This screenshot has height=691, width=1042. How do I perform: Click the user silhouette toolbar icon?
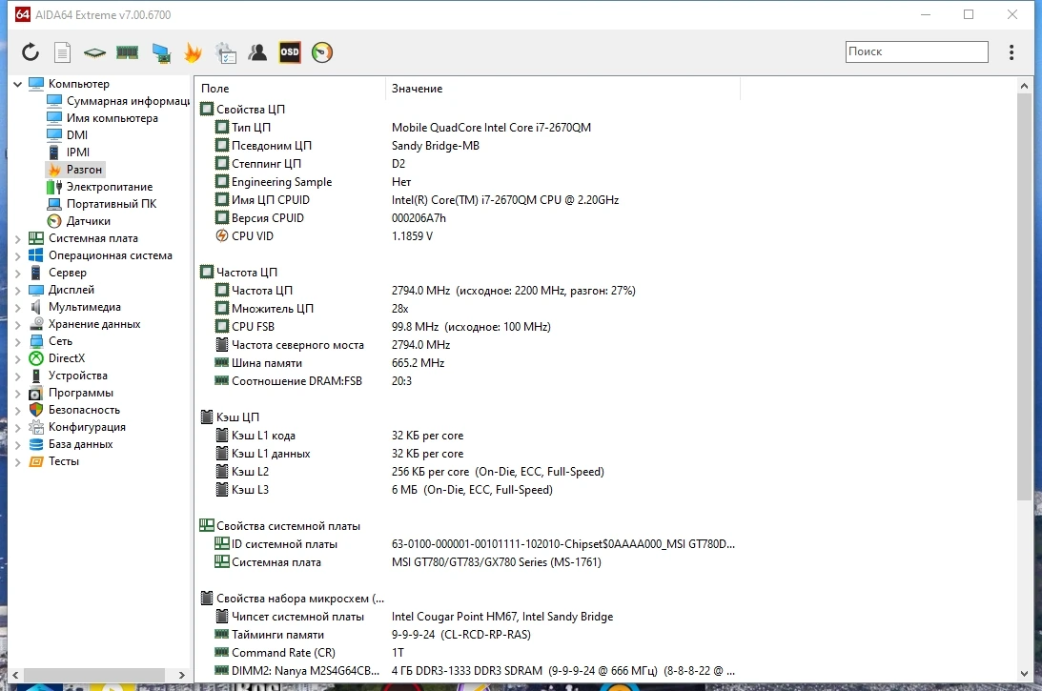257,51
